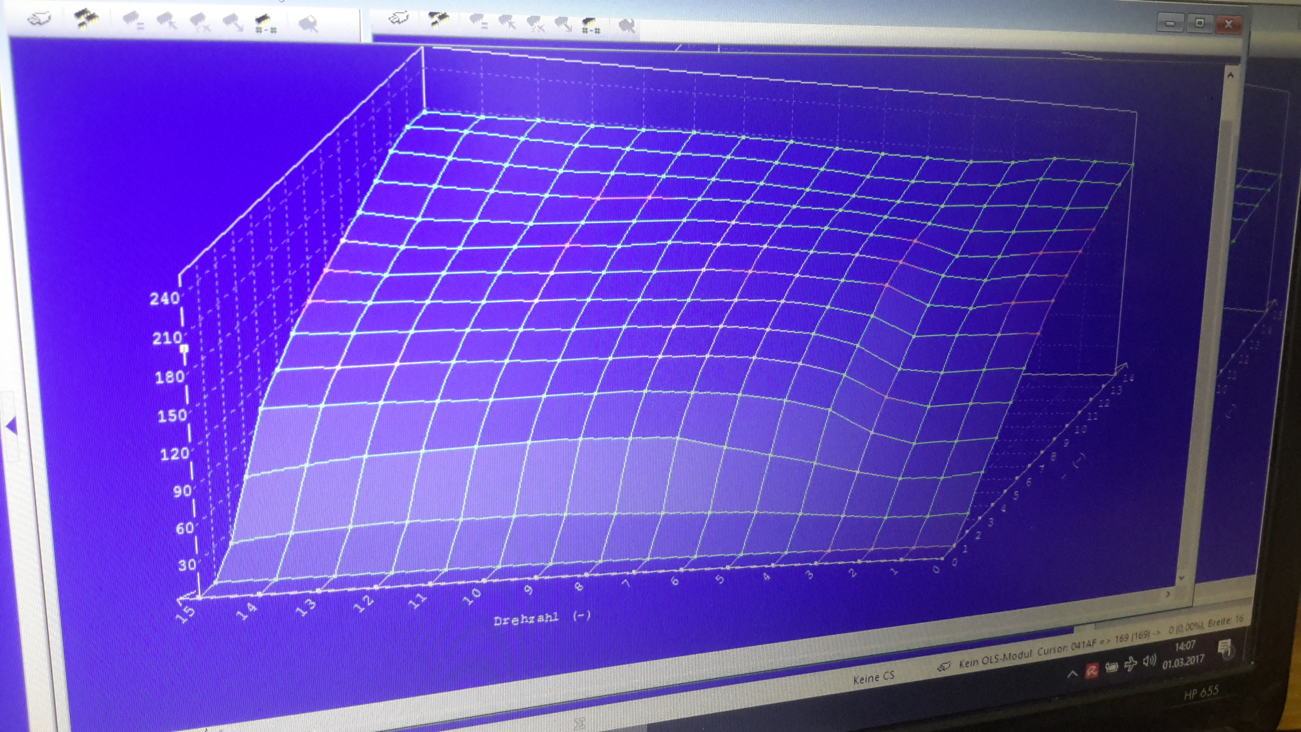The image size is (1301, 732).
Task: Open the volume control tray icon
Action: tap(1149, 661)
